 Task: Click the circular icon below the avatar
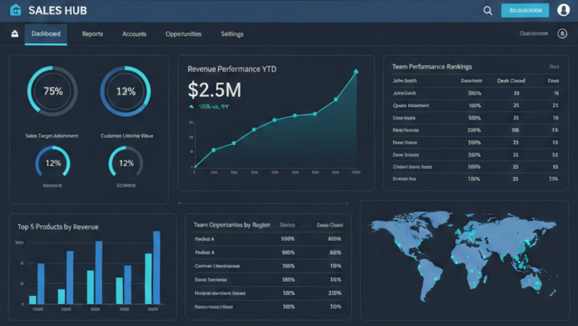coord(562,33)
